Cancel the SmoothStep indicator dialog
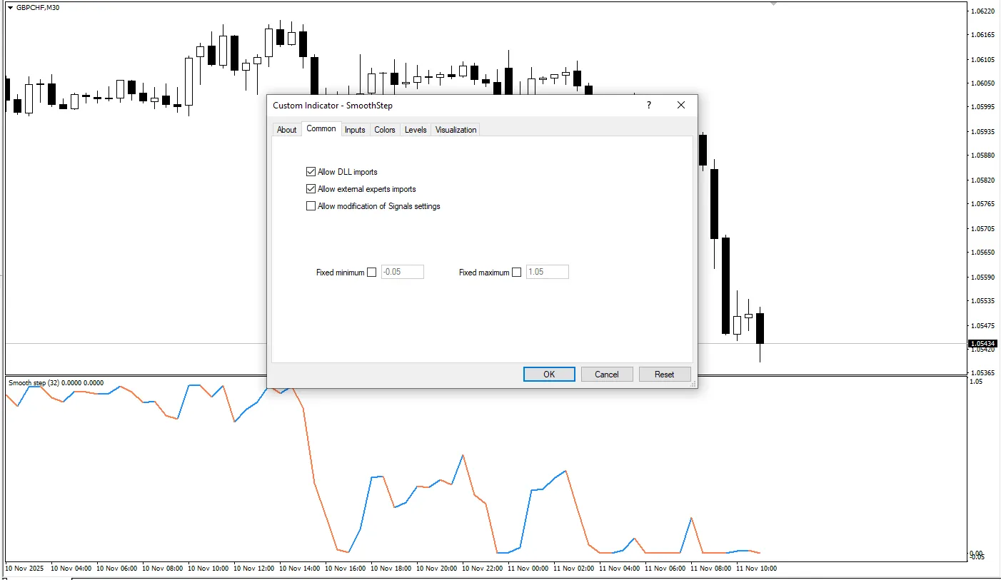 (607, 375)
